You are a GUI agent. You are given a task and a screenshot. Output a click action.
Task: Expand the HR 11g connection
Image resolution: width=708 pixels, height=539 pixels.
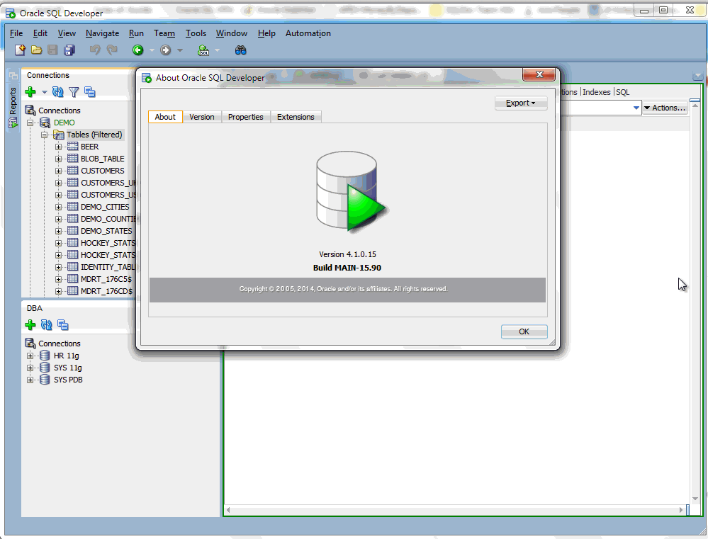point(28,355)
